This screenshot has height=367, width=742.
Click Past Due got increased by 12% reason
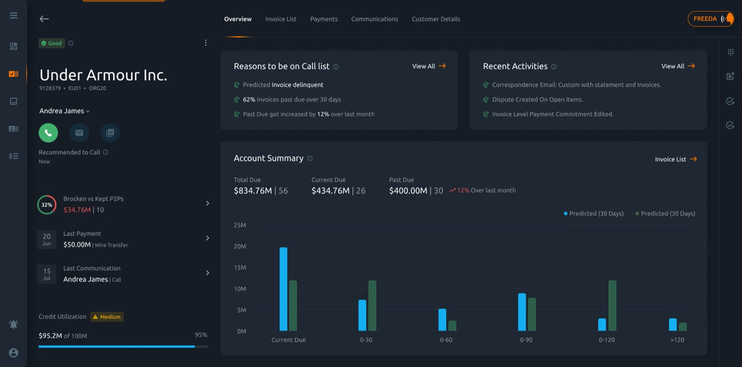coord(304,114)
